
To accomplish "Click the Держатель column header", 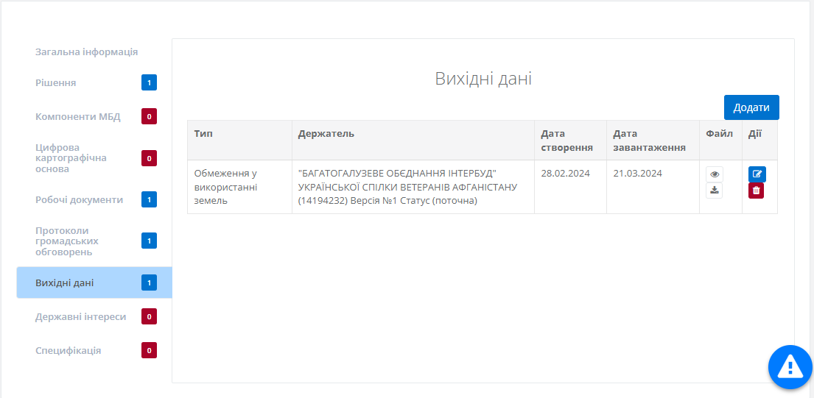I will (x=326, y=134).
